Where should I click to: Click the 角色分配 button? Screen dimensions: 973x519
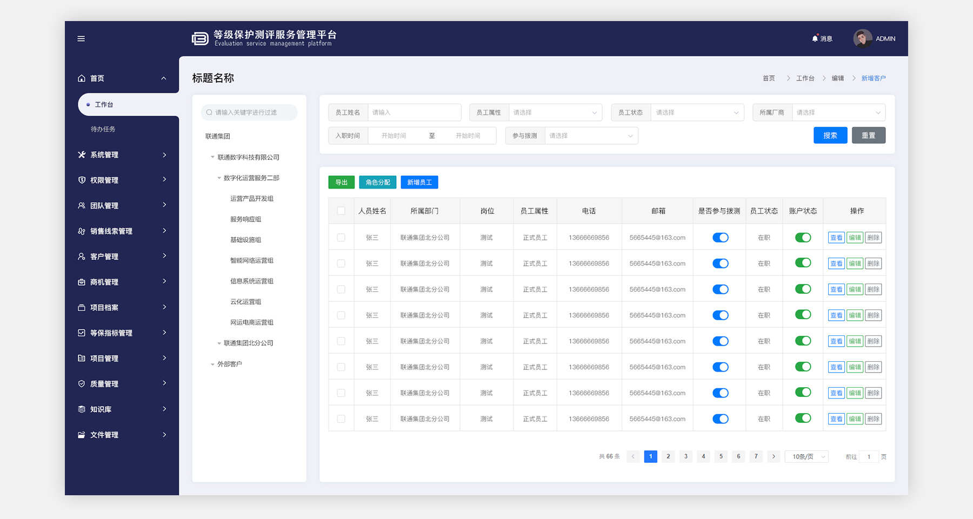pyautogui.click(x=377, y=183)
